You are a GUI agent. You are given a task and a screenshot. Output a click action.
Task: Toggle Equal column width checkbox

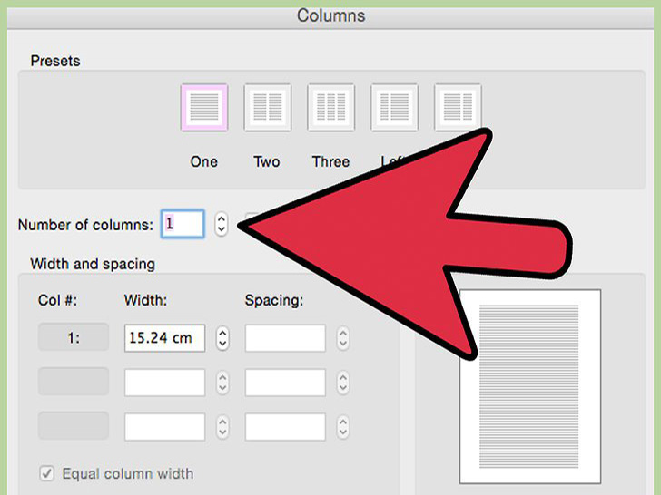(45, 473)
